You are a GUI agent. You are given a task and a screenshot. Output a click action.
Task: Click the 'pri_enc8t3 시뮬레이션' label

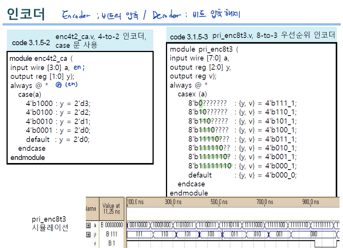coord(50,223)
